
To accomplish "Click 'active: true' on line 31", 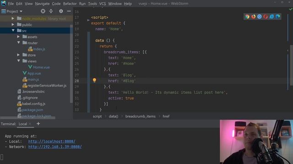I will click(121, 98).
